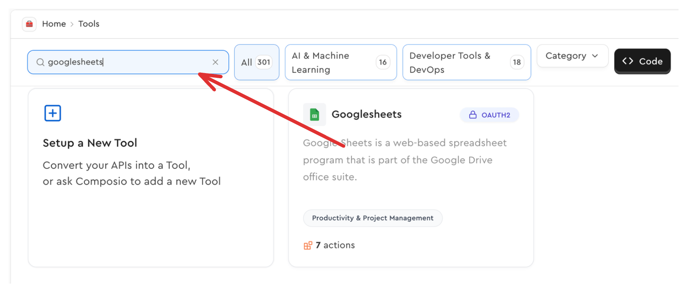Clear the googlesheets search with X
The image size is (687, 292).
tap(215, 62)
